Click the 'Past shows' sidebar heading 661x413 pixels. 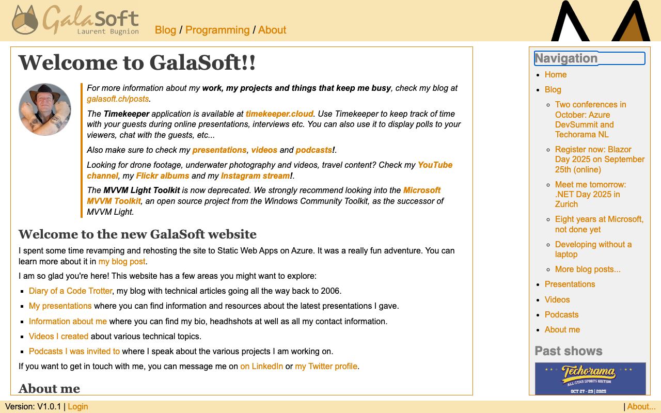[x=569, y=351]
